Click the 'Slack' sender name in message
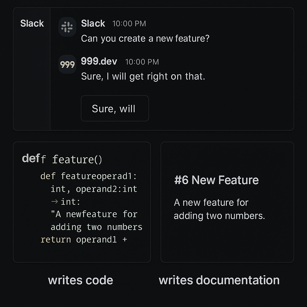The width and height of the screenshot is (307, 307). pos(93,23)
